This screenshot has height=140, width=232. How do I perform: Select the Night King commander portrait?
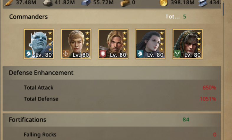tap(39, 44)
